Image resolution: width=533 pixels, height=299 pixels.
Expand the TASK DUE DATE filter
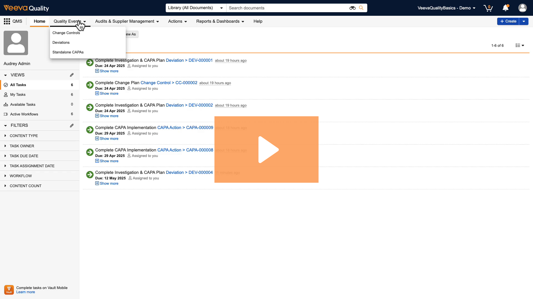click(24, 156)
